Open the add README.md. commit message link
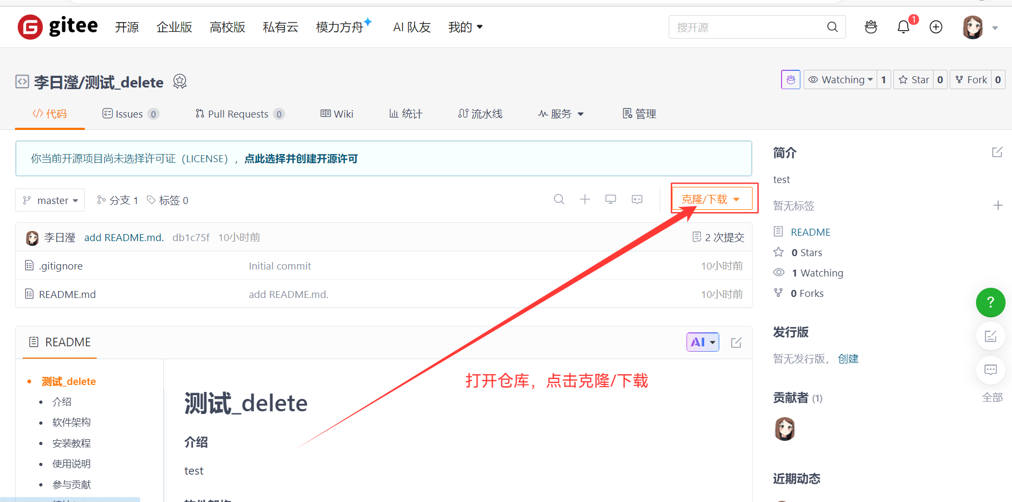The height and width of the screenshot is (502, 1012). 124,237
